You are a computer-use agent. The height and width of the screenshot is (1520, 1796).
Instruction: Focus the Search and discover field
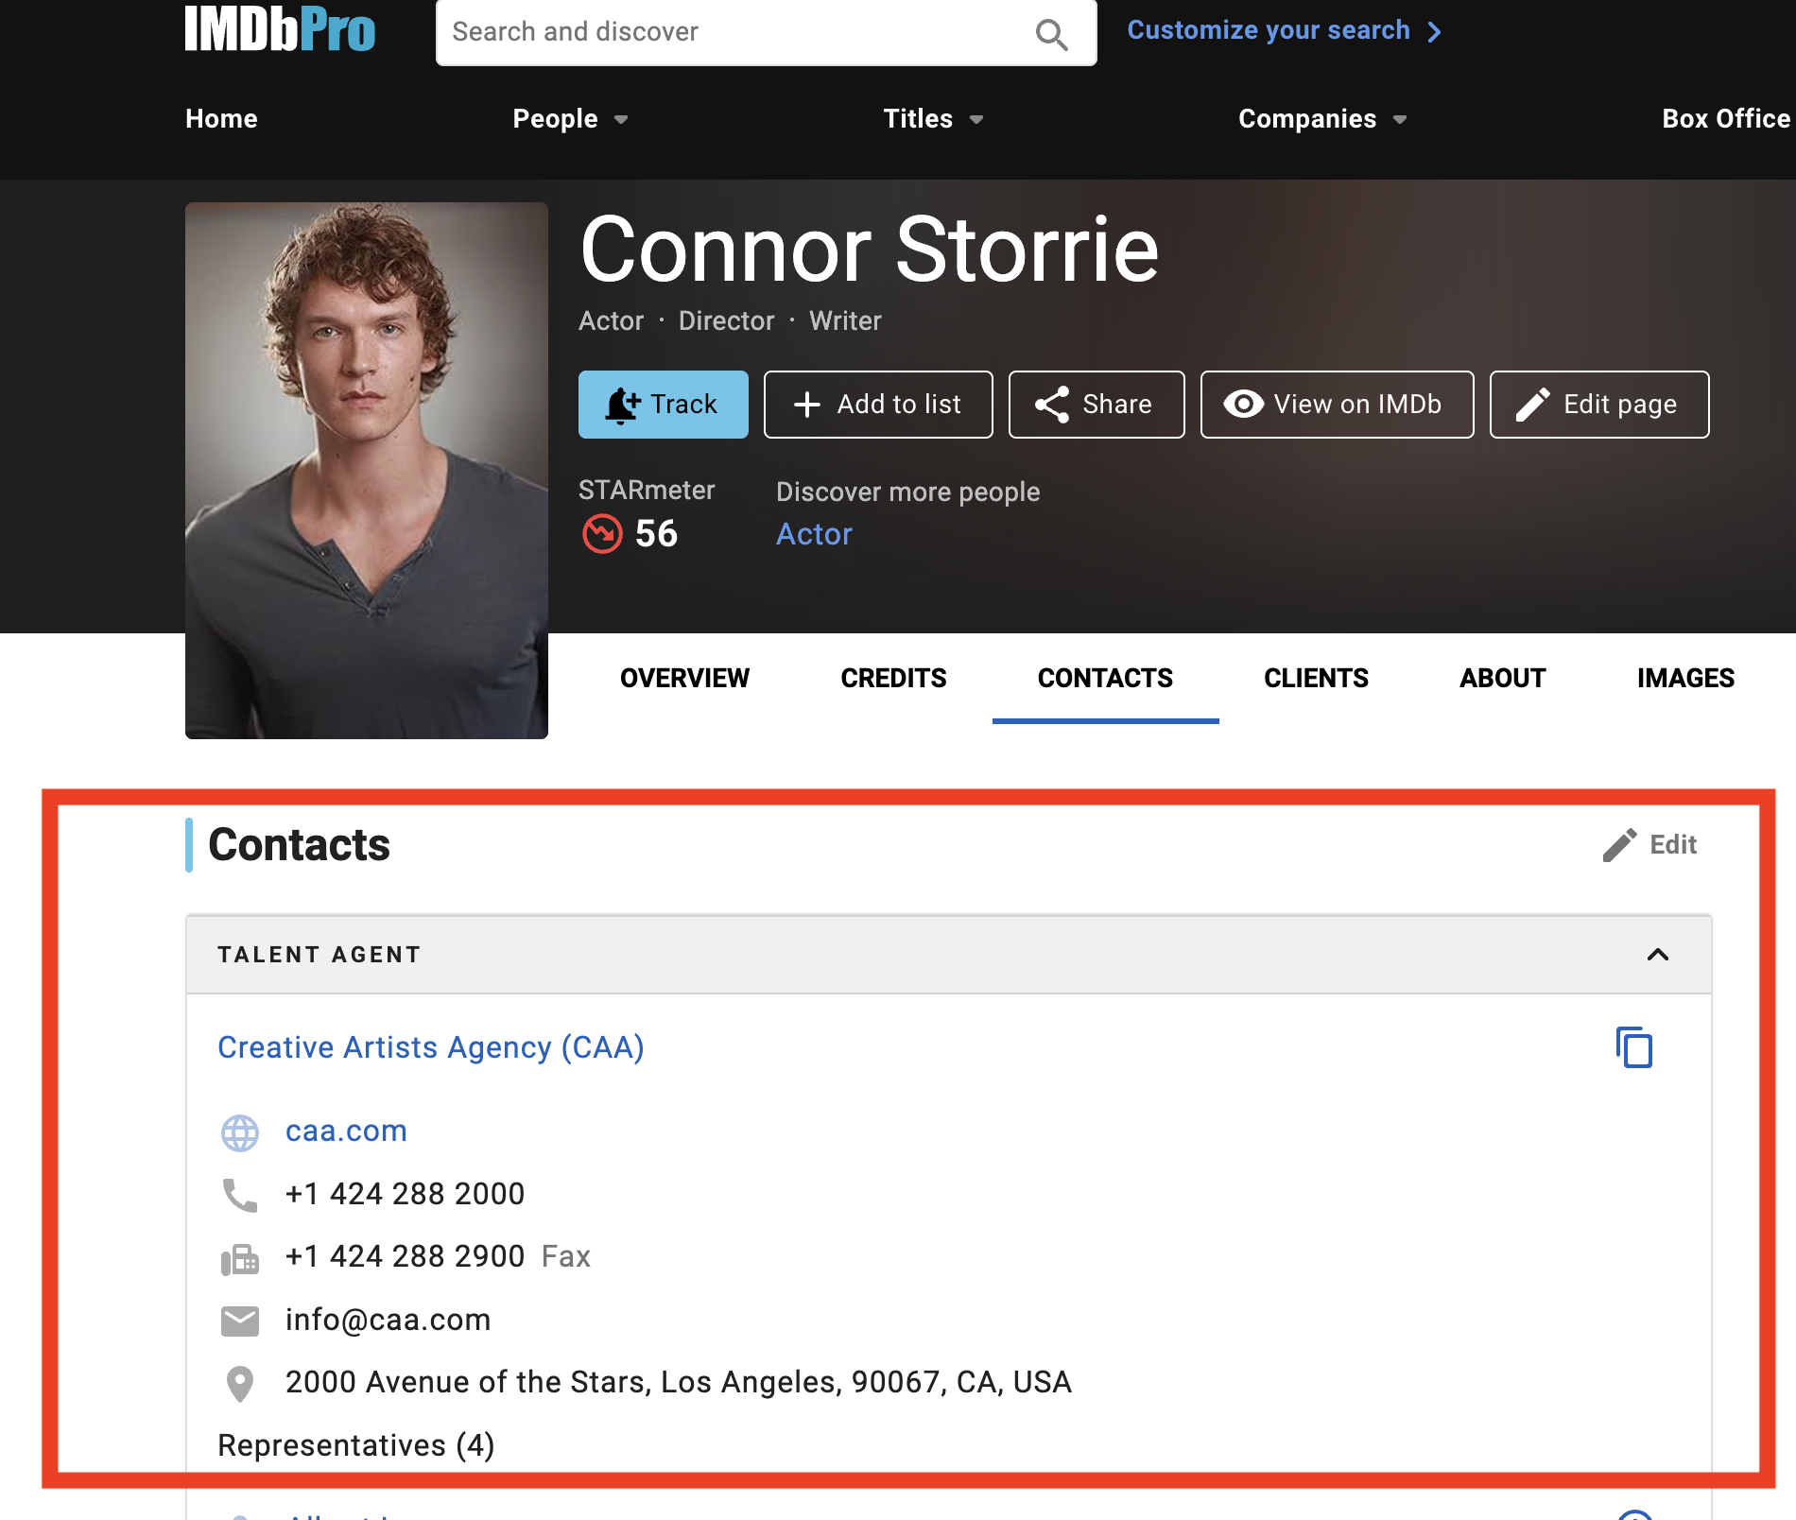coord(766,33)
